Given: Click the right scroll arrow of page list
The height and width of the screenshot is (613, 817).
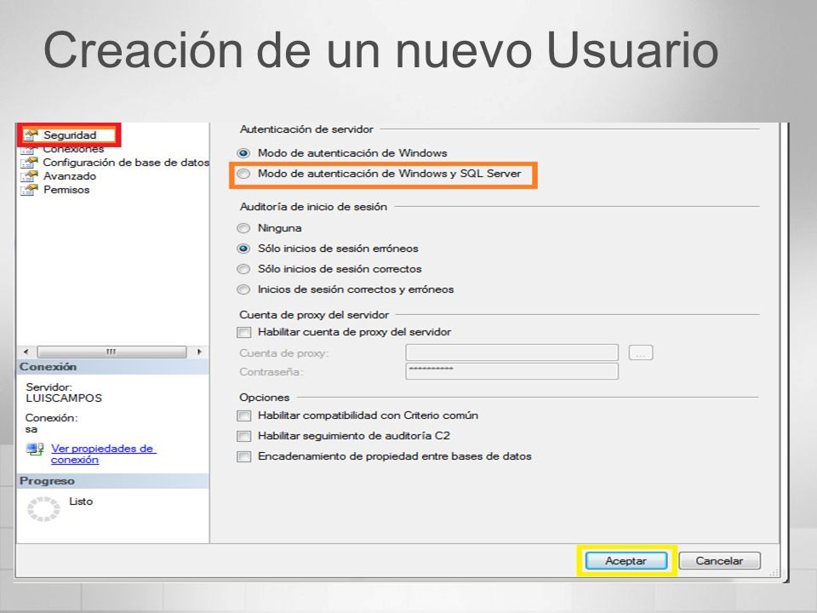Looking at the screenshot, I should coord(199,352).
